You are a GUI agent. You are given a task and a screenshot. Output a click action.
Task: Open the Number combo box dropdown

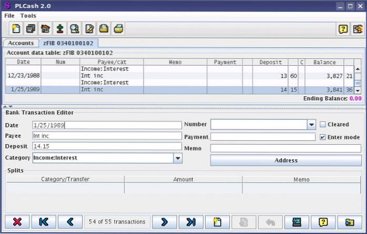point(311,125)
